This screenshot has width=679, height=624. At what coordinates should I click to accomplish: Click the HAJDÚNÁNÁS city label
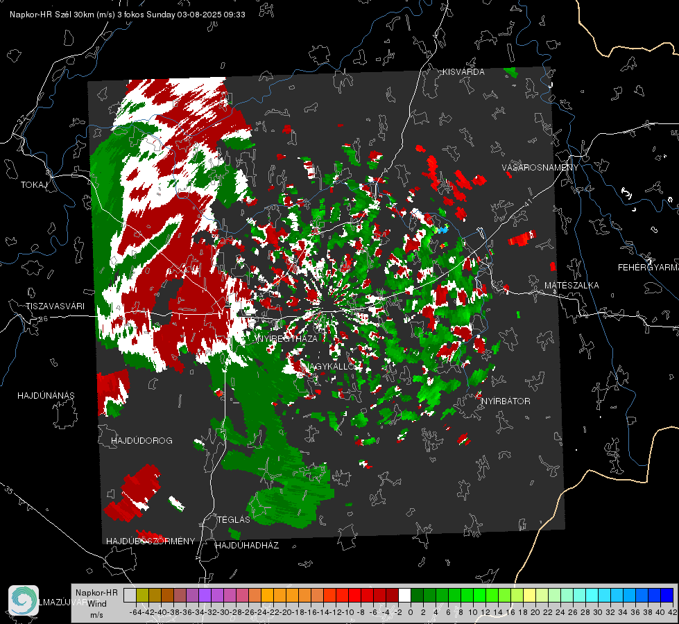(46, 395)
